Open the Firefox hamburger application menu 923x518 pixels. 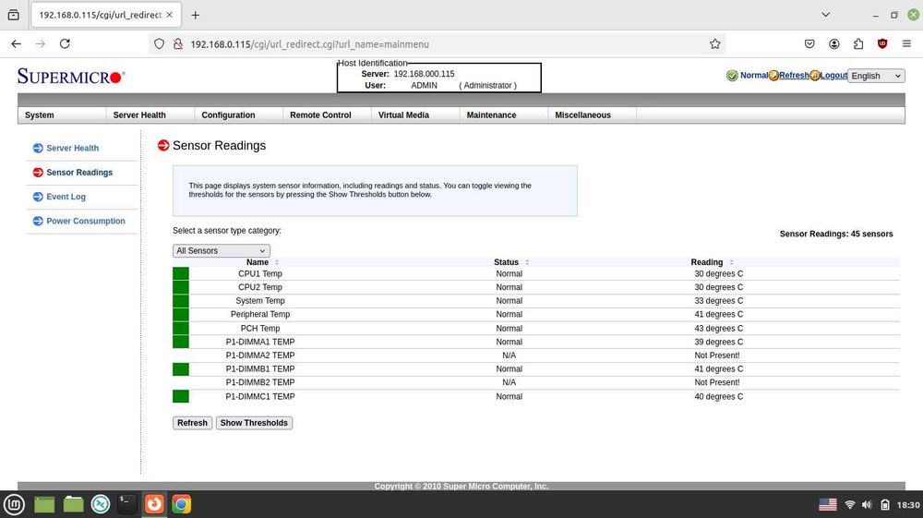point(906,43)
